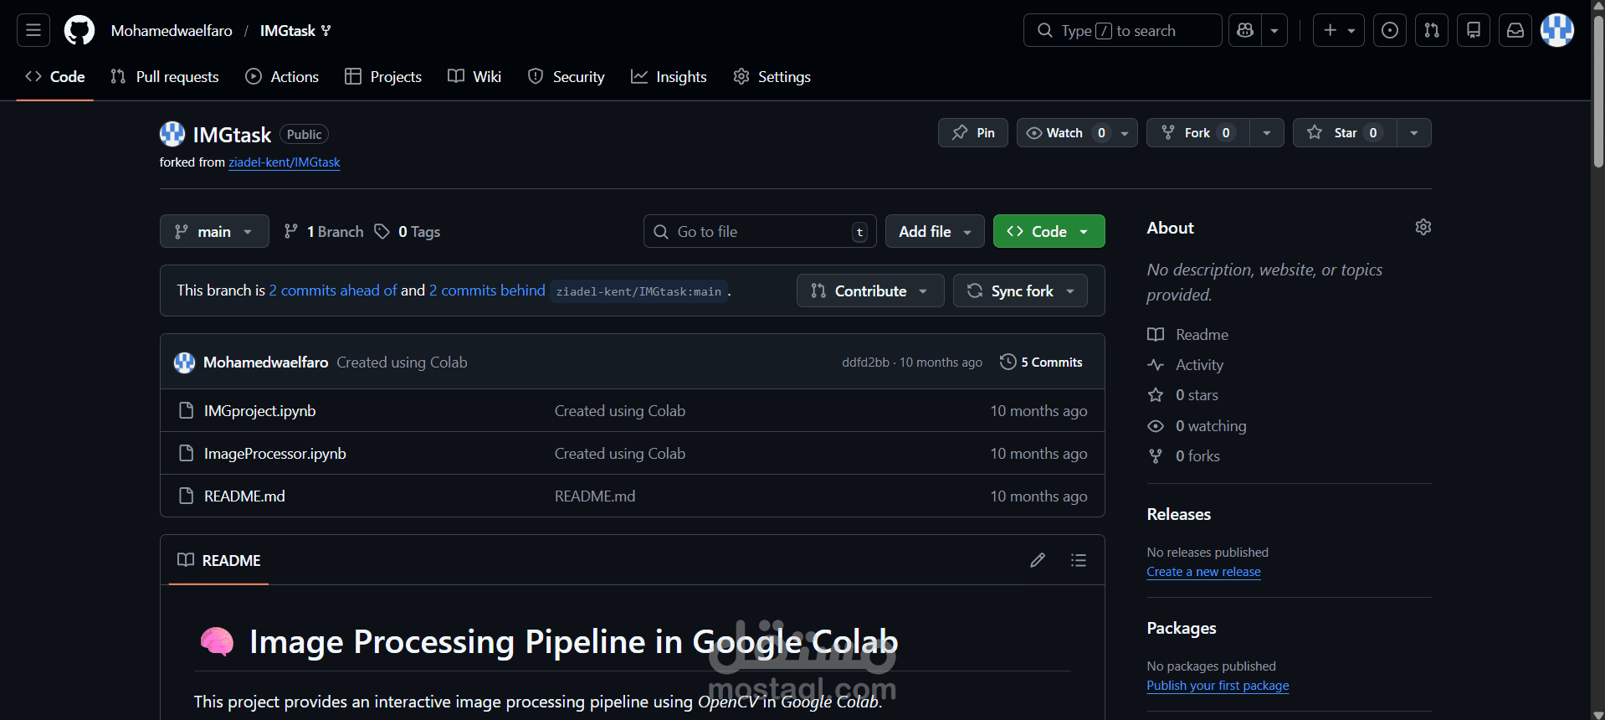Open the Contribute dropdown
The width and height of the screenshot is (1605, 720).
[x=870, y=291]
